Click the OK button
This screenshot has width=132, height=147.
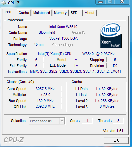point(116,140)
